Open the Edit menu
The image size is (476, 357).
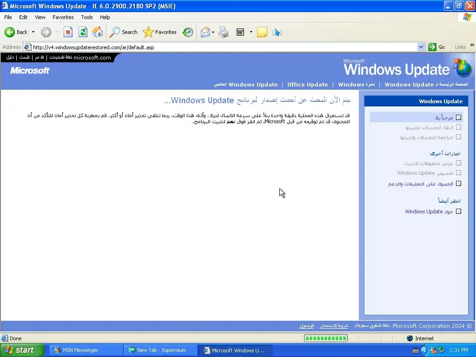(x=23, y=17)
